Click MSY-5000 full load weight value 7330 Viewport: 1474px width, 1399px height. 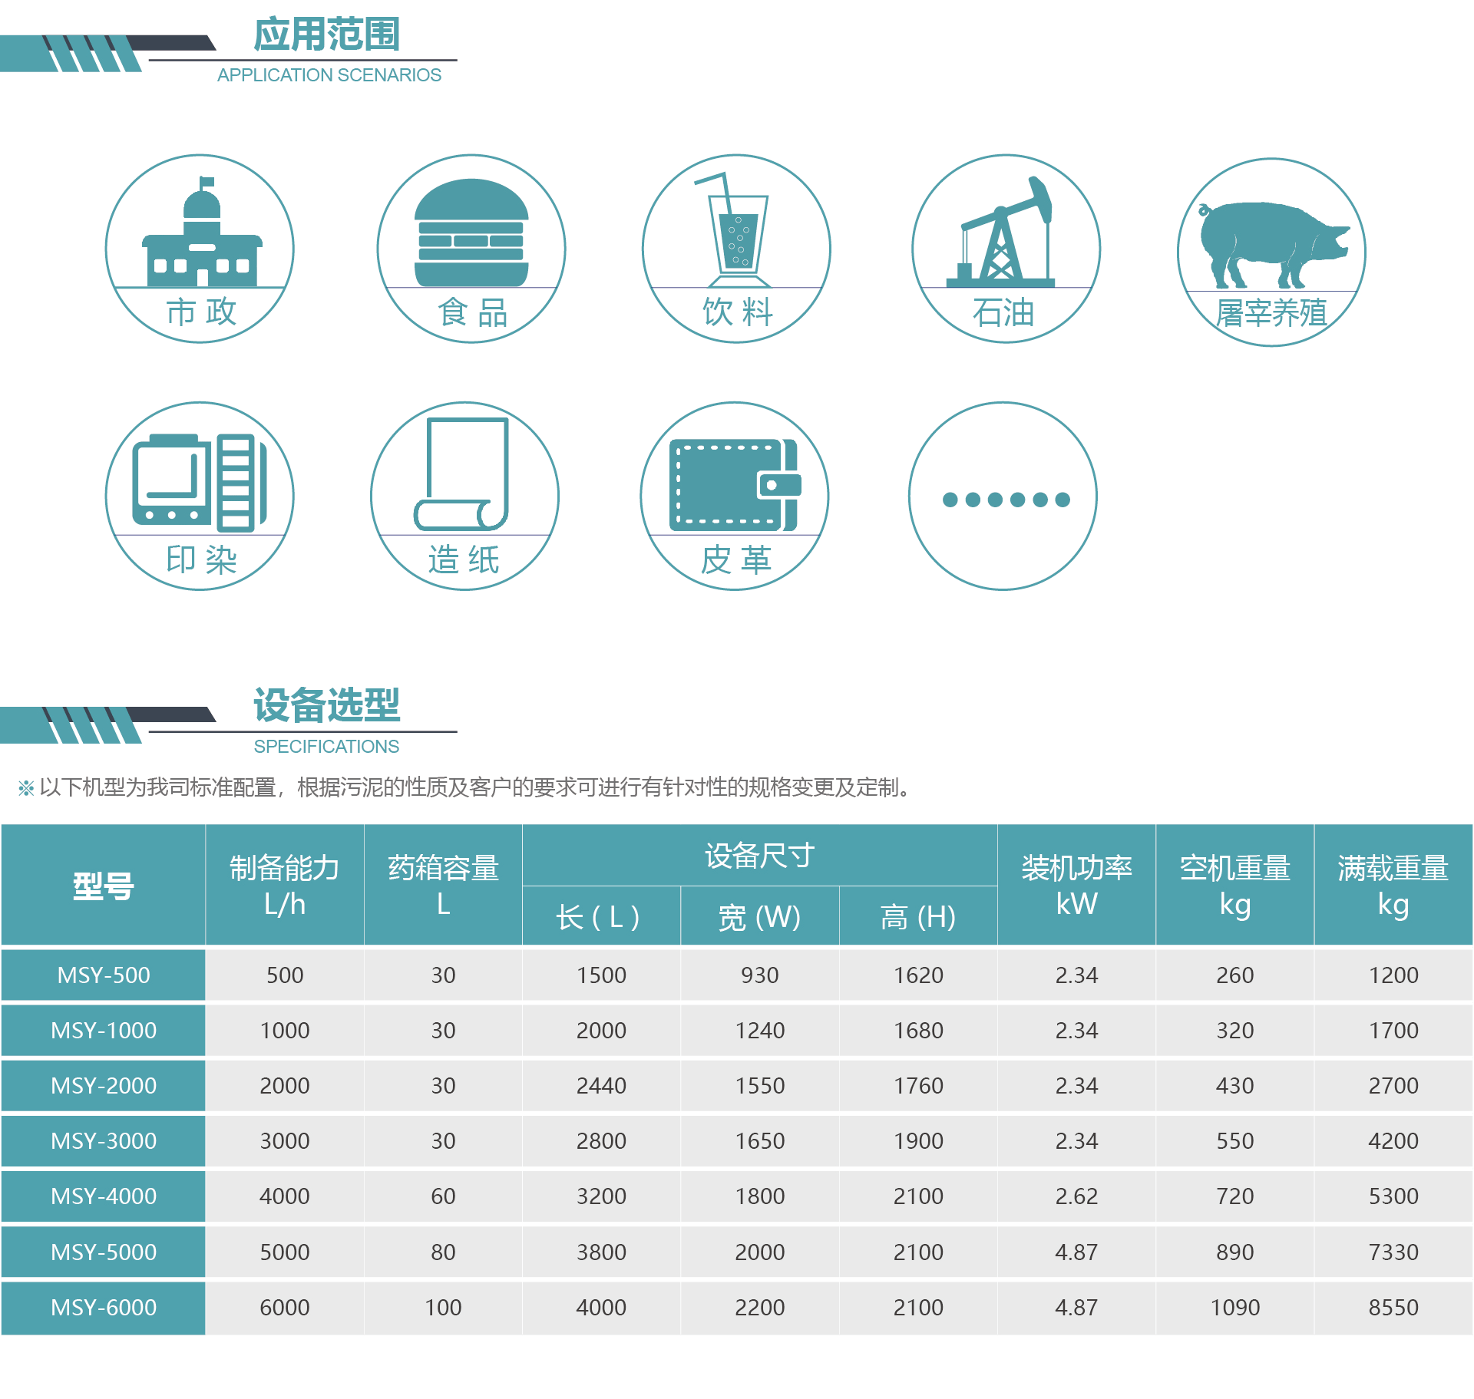point(1393,1252)
